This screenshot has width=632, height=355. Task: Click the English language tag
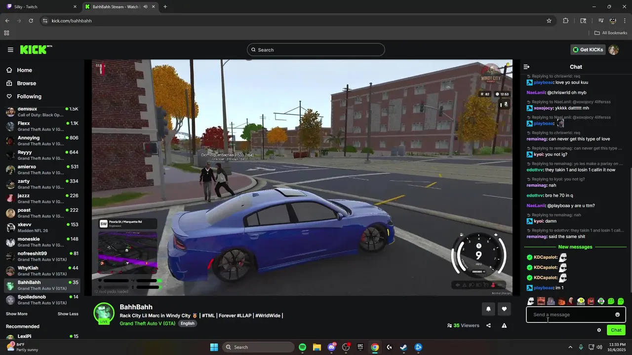coord(188,323)
